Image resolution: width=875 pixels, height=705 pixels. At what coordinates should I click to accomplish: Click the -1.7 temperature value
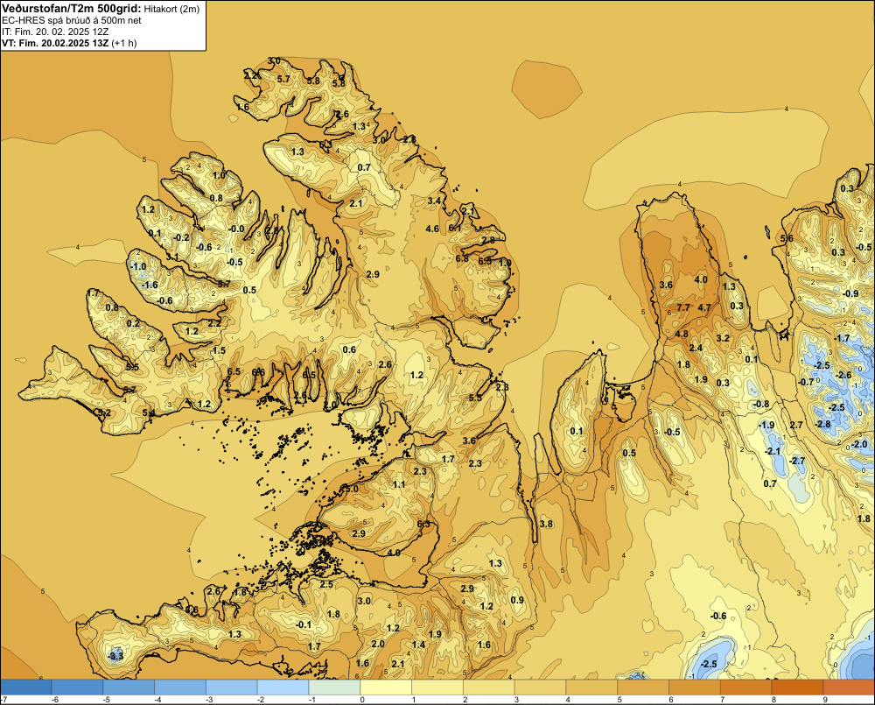coord(842,338)
